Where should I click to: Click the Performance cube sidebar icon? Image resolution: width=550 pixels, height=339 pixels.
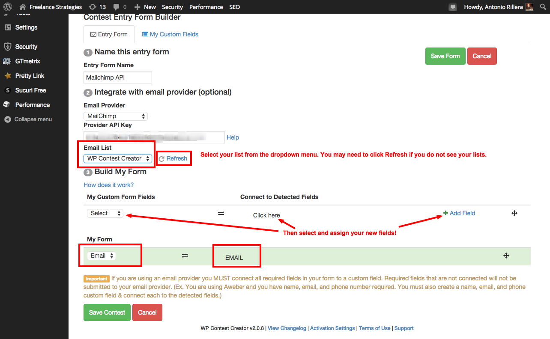click(x=7, y=105)
